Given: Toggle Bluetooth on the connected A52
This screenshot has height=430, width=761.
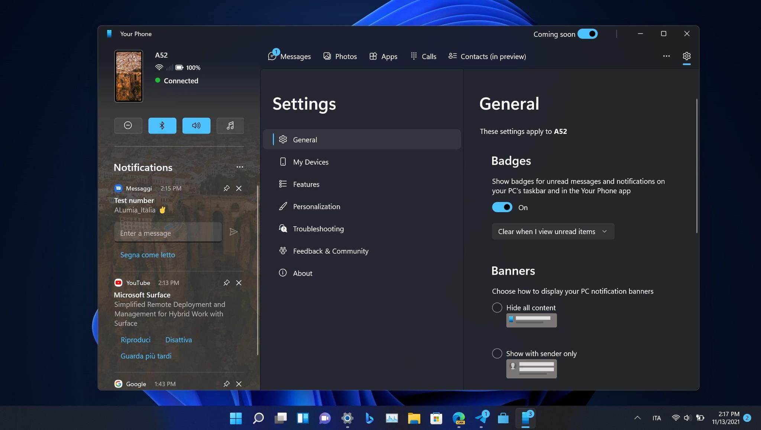Looking at the screenshot, I should pos(162,126).
